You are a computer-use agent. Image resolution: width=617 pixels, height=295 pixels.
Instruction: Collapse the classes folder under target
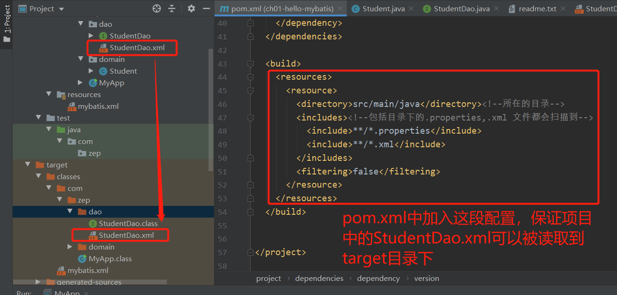38,176
